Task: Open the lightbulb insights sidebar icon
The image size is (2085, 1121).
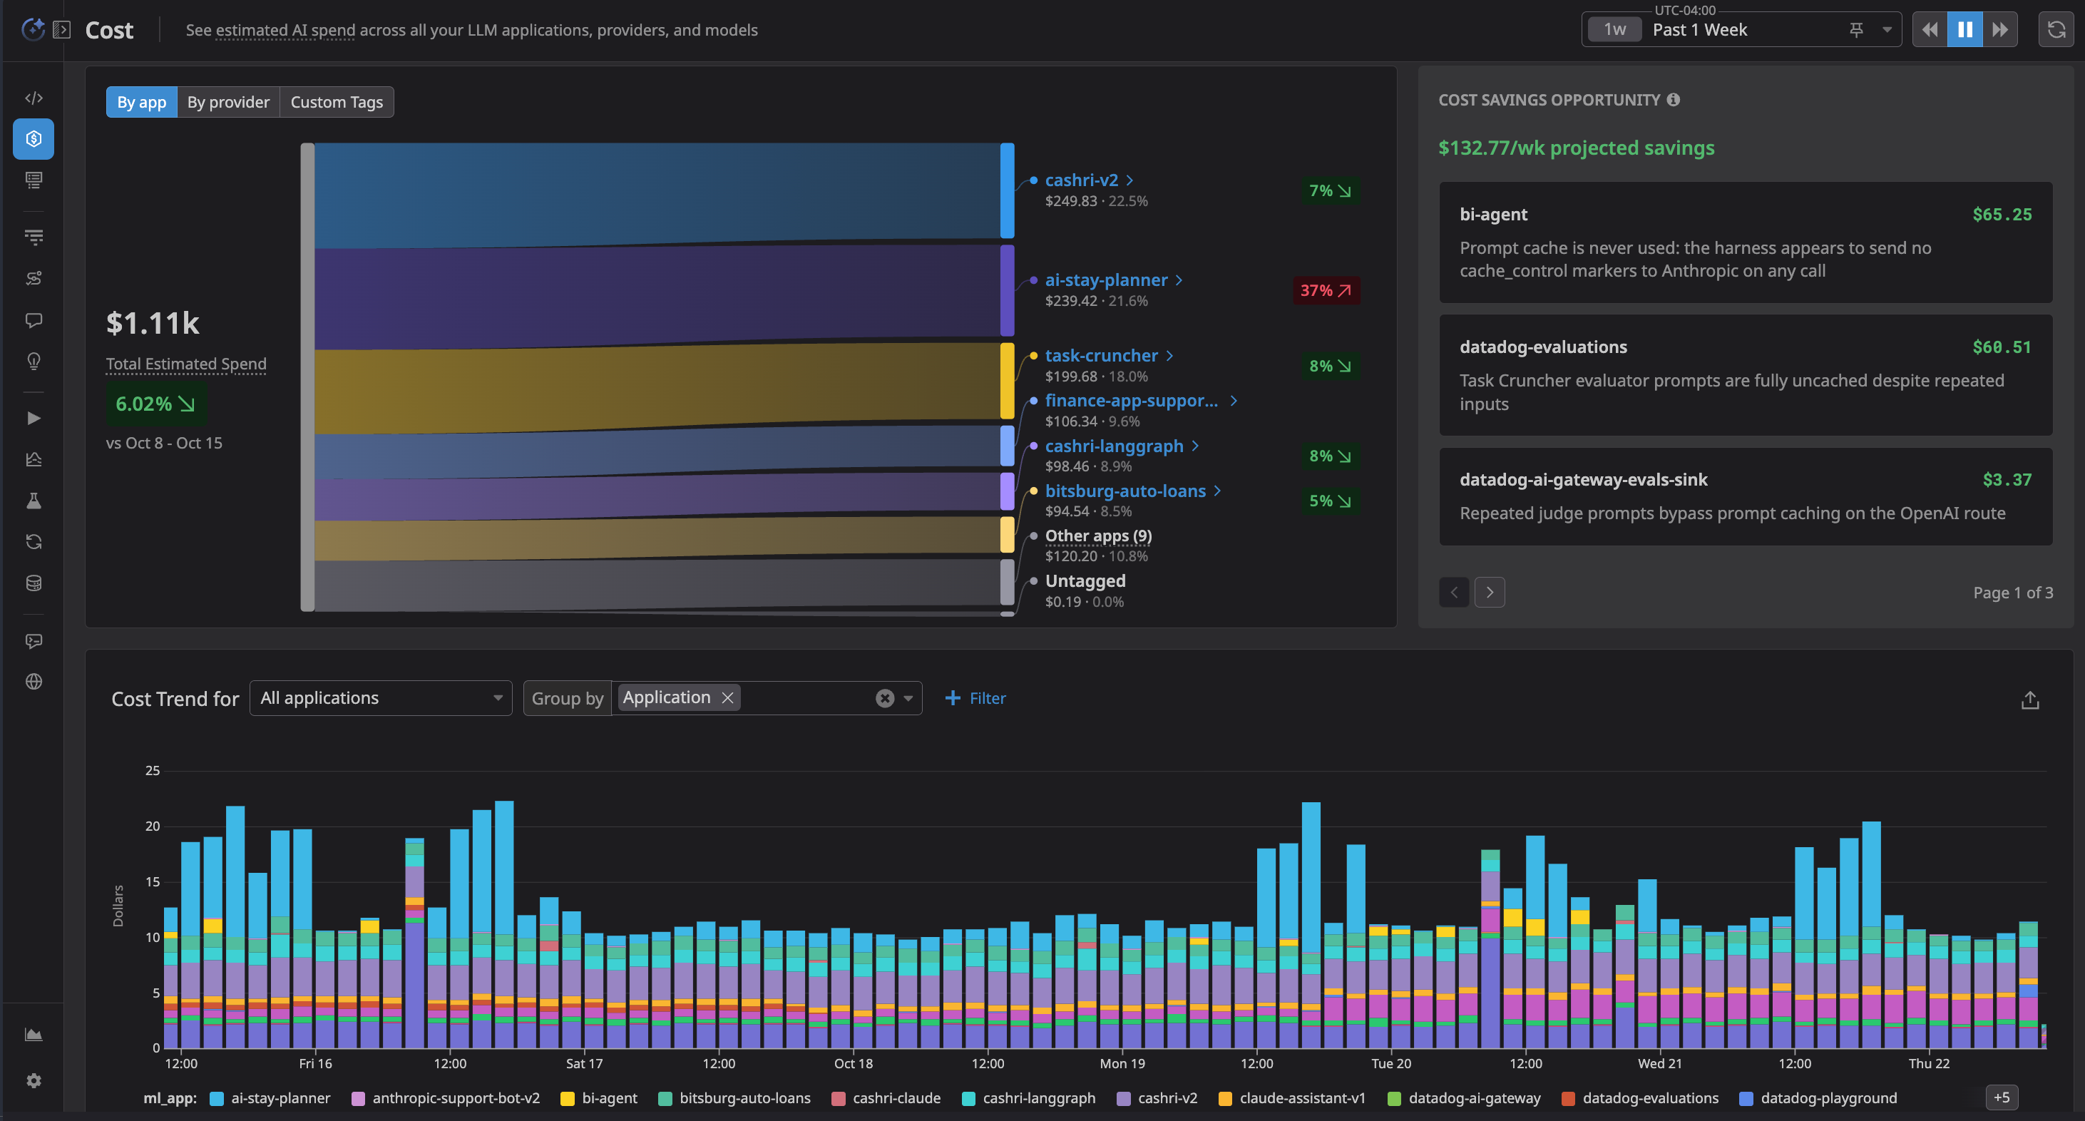Action: [x=34, y=361]
